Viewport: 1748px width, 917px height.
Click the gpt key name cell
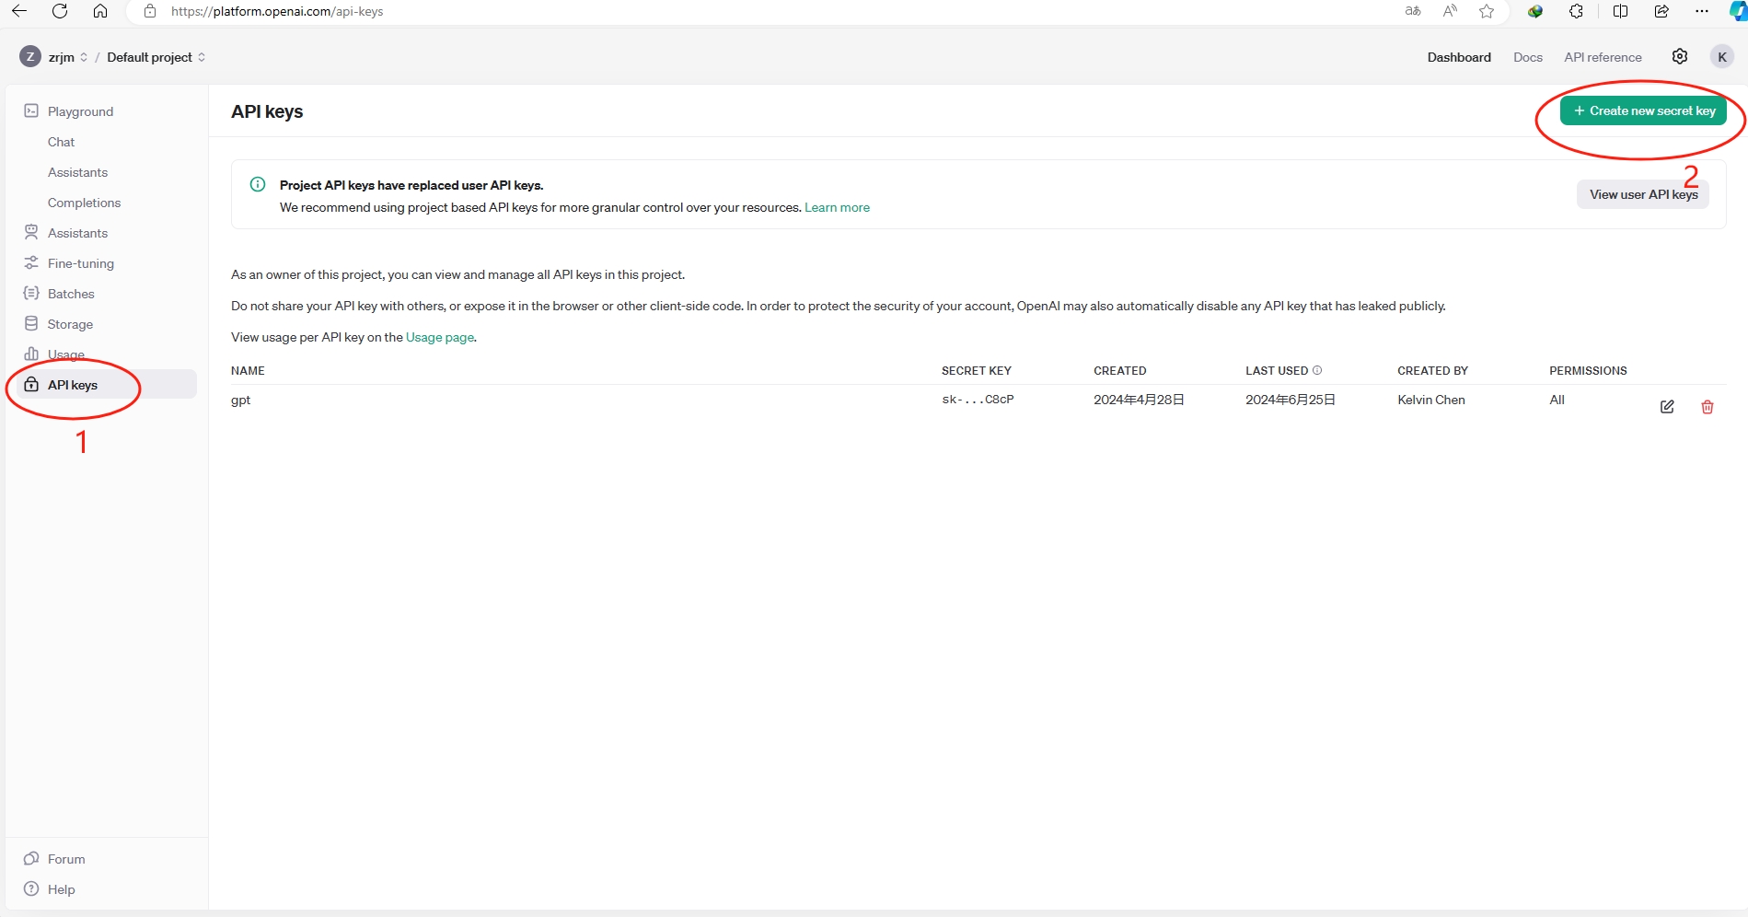(x=240, y=400)
